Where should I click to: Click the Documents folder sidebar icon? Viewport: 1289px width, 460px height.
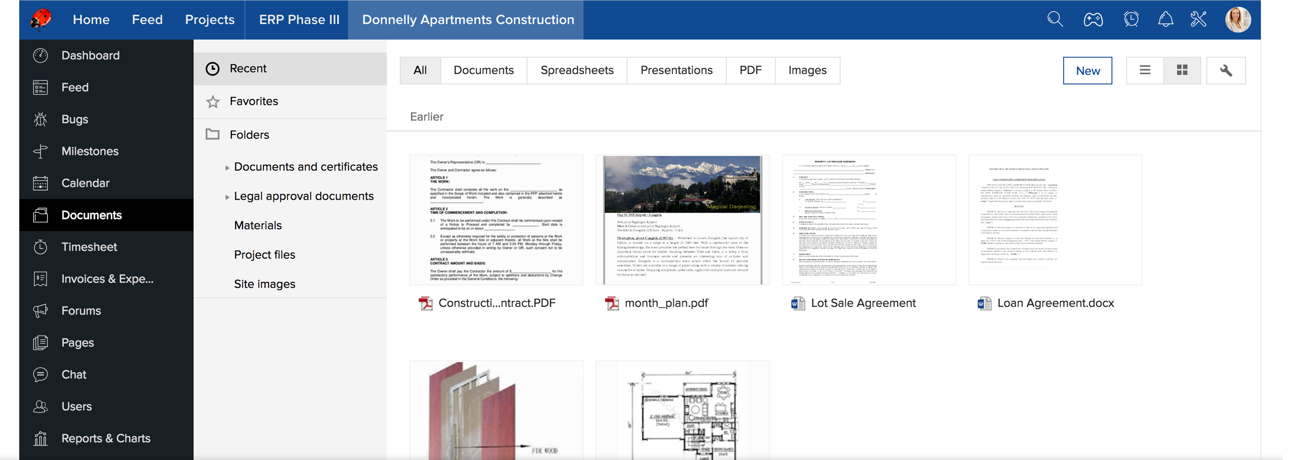pyautogui.click(x=41, y=215)
